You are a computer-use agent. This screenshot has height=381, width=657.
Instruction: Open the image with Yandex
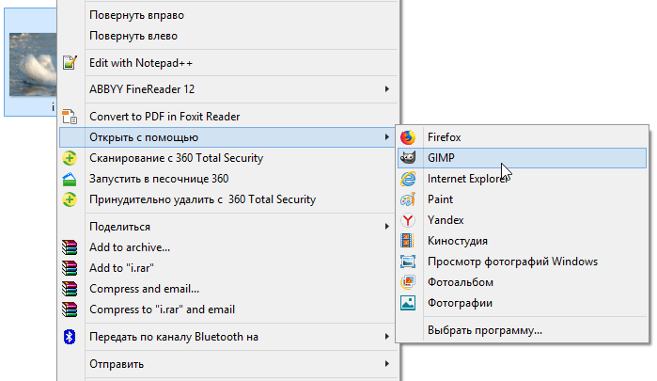pos(522,220)
